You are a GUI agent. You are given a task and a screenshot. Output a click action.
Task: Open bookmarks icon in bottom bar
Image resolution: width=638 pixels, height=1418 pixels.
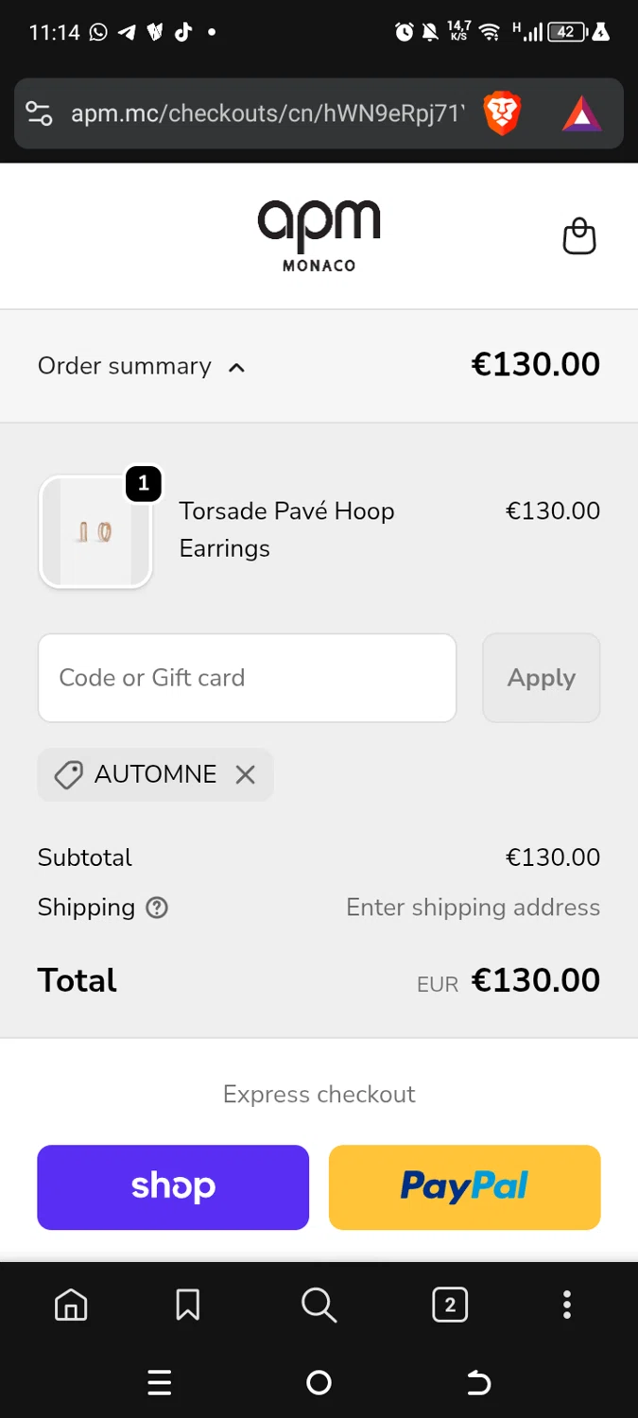pyautogui.click(x=188, y=1306)
